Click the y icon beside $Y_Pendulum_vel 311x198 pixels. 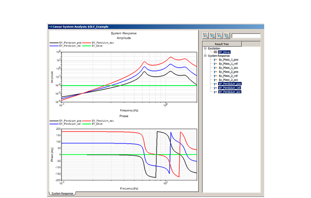point(215,88)
